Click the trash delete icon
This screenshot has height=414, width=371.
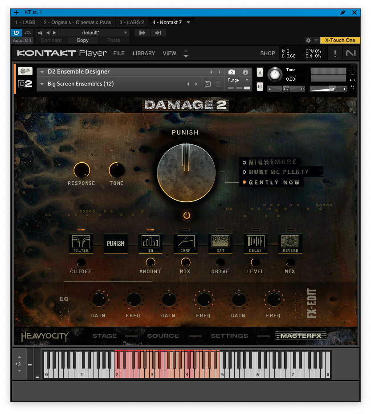tap(218, 84)
